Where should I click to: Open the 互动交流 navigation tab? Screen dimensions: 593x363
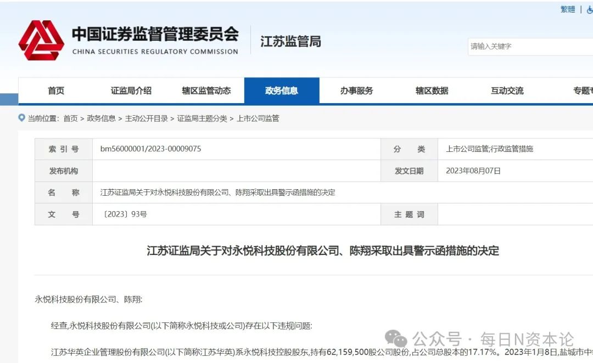pyautogui.click(x=507, y=90)
